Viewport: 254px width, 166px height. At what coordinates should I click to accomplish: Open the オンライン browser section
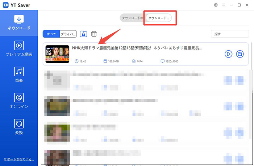(x=19, y=101)
